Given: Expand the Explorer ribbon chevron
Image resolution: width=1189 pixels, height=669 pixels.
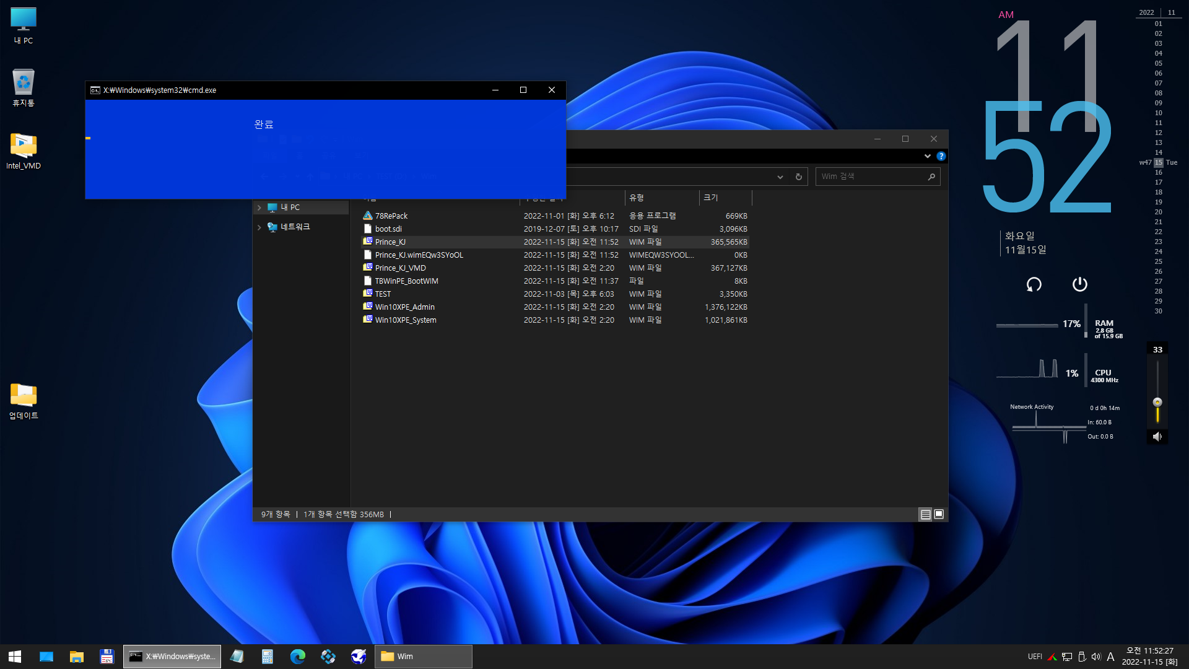Looking at the screenshot, I should [x=927, y=156].
